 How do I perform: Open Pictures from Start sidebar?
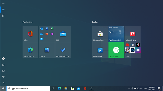click(x=3, y=71)
